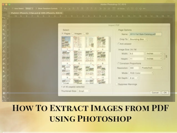Select the Eyedropper tool

click(4, 38)
